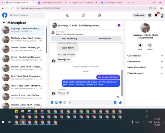
Task: Open notifications bell with 17 badge
Action: (156, 15)
